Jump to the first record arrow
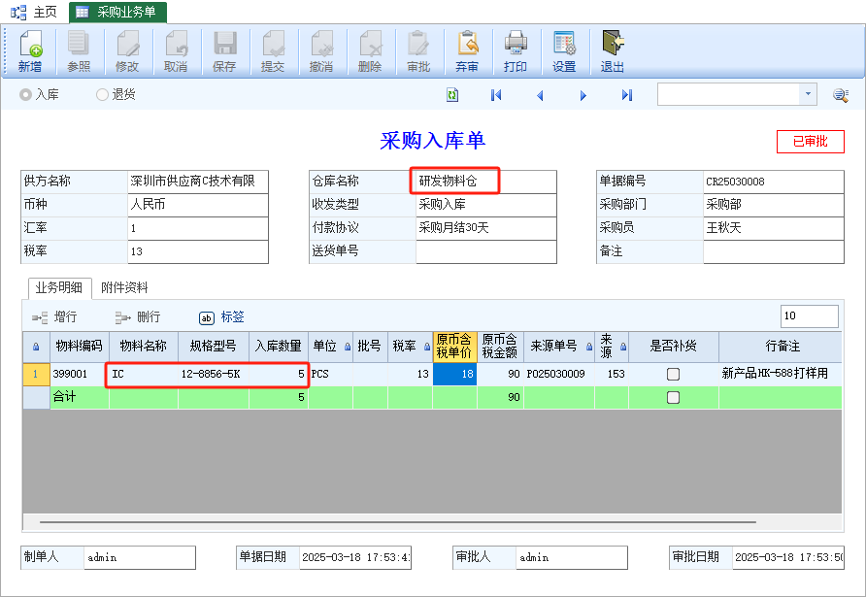Image resolution: width=866 pixels, height=597 pixels. pos(496,95)
